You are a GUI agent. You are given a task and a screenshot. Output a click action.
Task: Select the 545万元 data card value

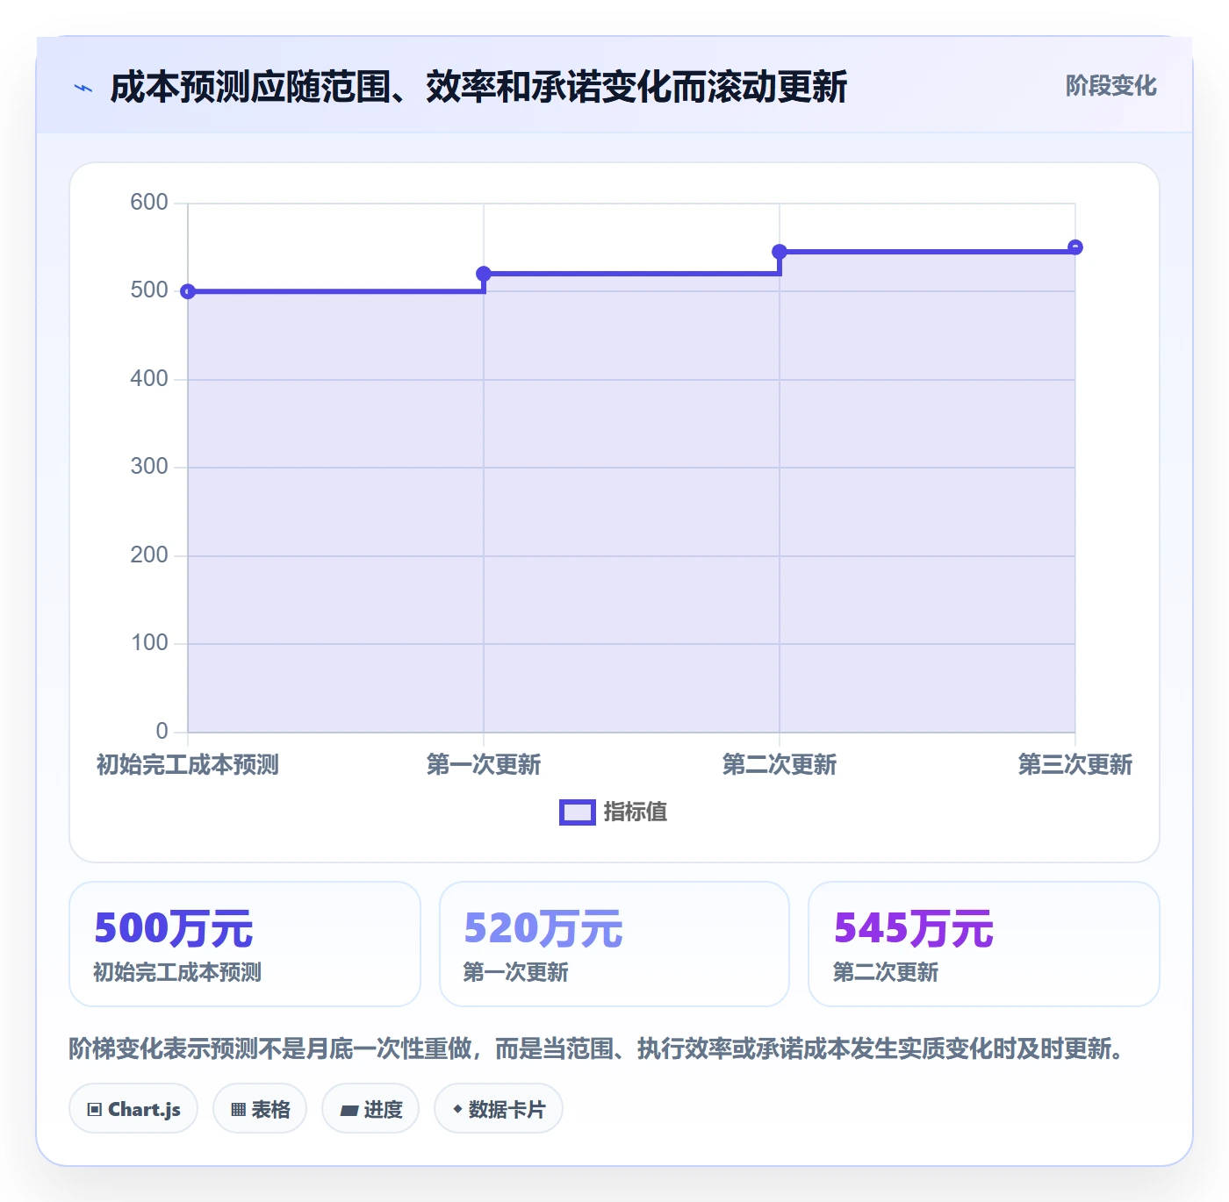click(x=914, y=928)
